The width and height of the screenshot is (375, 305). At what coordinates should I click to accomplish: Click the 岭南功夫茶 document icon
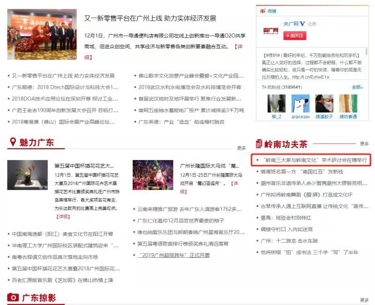(x=258, y=144)
